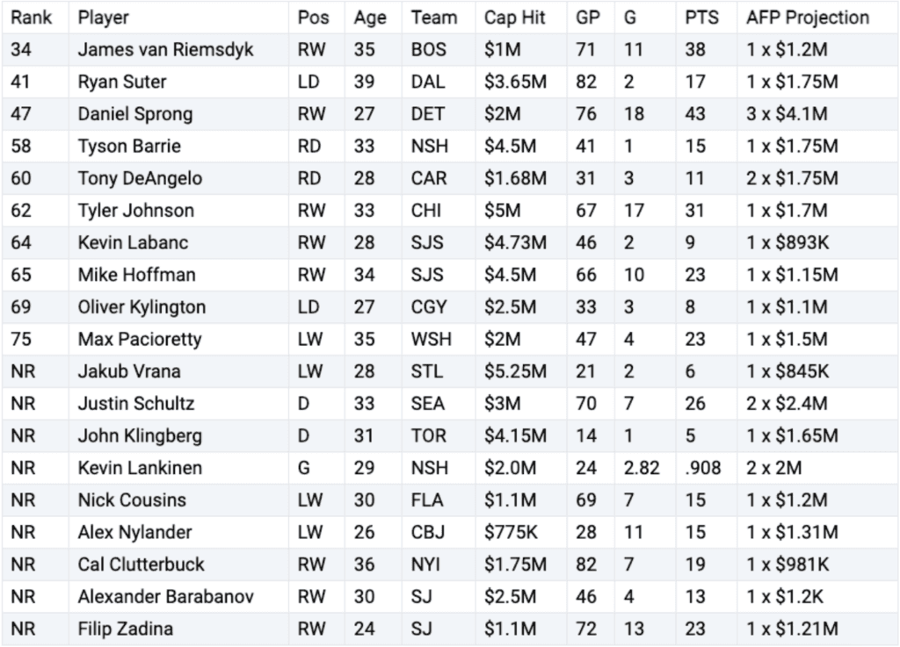Click the Cap Hit column header
900x647 pixels.
[515, 18]
